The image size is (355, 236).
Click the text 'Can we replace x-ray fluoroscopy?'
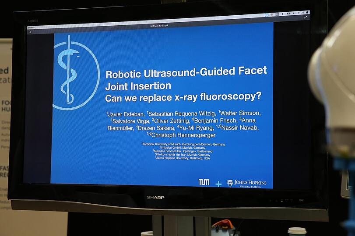coord(183,97)
